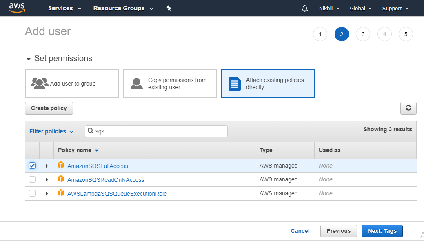This screenshot has height=241, width=424.
Task: Jump to wizard step 3
Action: click(363, 34)
